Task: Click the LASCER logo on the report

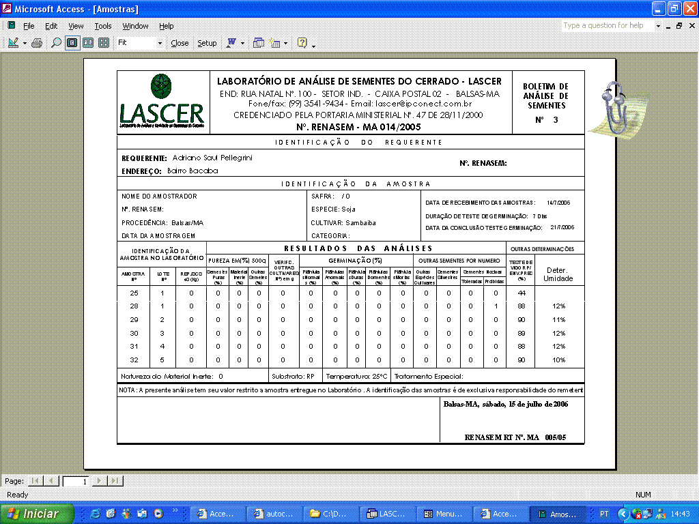Action: (162, 101)
